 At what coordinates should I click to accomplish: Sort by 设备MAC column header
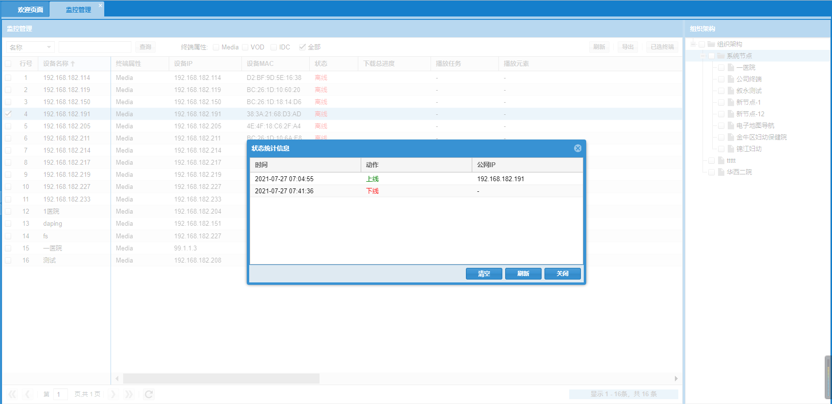(276, 63)
